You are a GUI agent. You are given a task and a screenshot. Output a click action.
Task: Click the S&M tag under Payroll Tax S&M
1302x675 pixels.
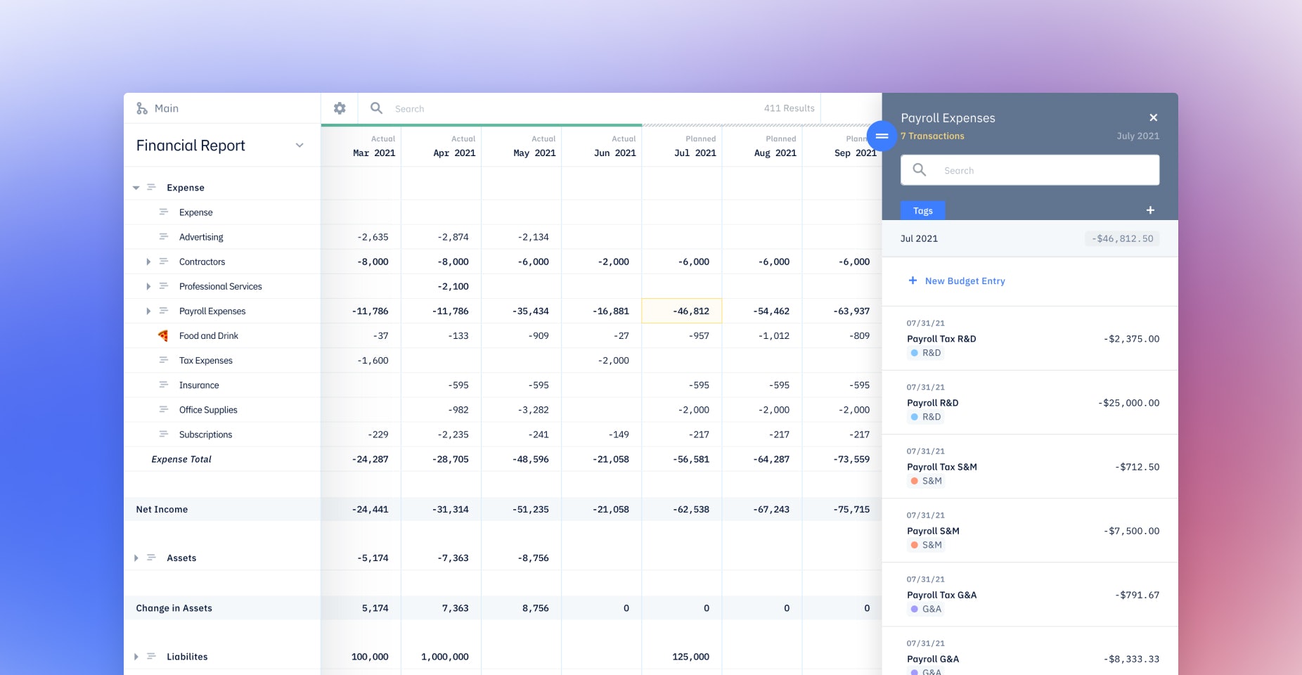(927, 481)
